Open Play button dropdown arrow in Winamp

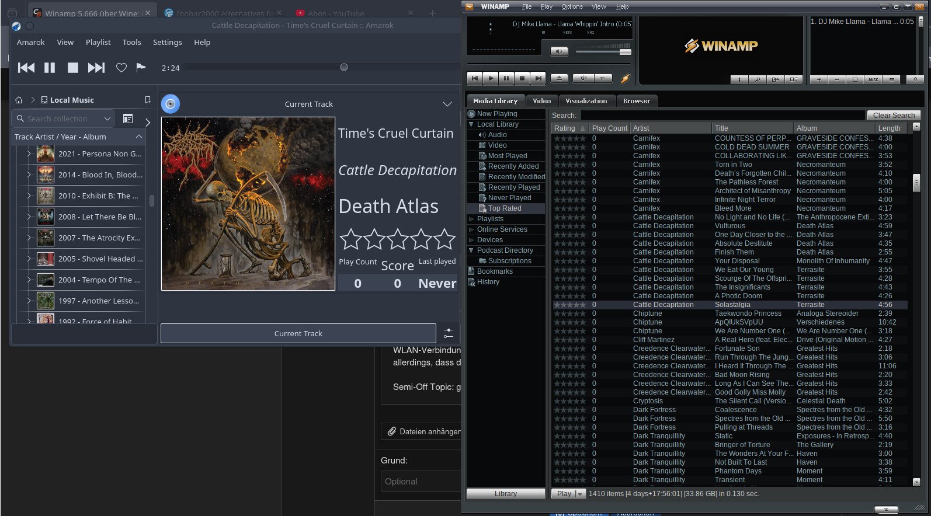579,494
